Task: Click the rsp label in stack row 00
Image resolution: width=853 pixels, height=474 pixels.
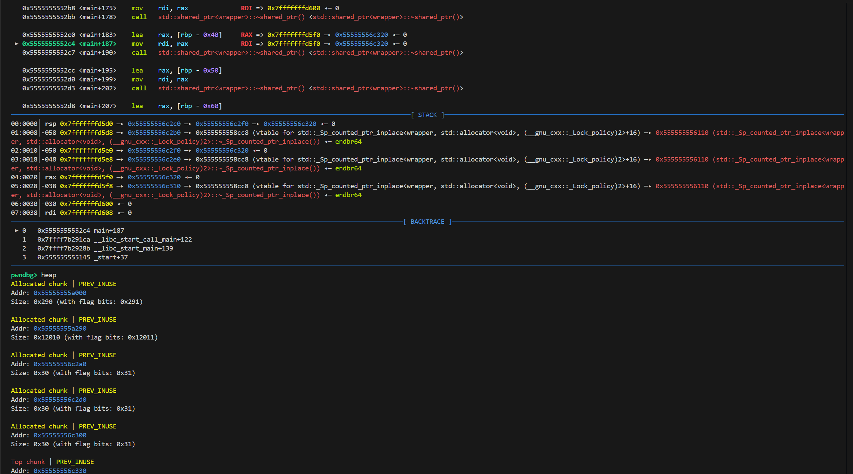Action: coord(50,124)
